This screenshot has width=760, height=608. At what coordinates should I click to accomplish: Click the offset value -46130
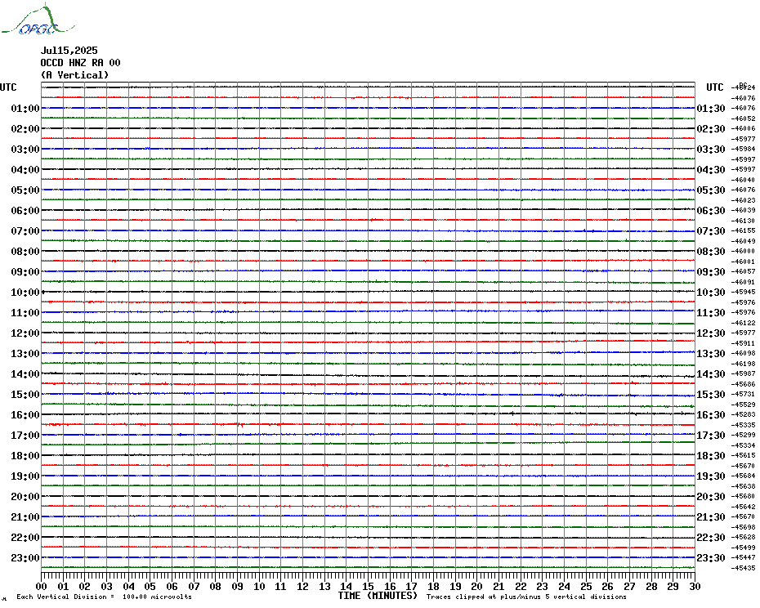pyautogui.click(x=743, y=221)
